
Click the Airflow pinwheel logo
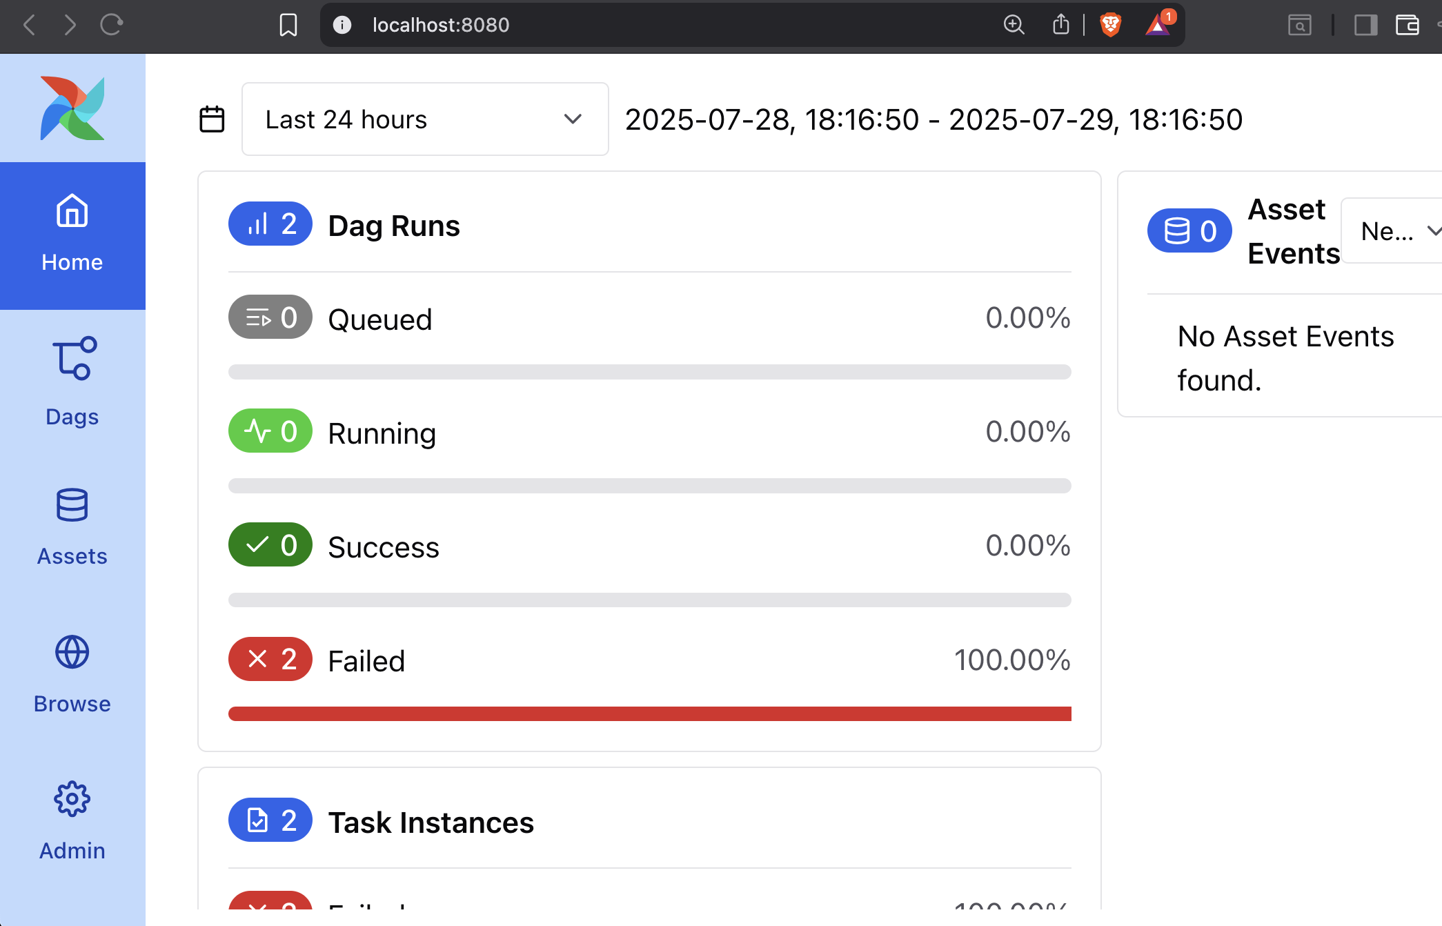(x=72, y=108)
